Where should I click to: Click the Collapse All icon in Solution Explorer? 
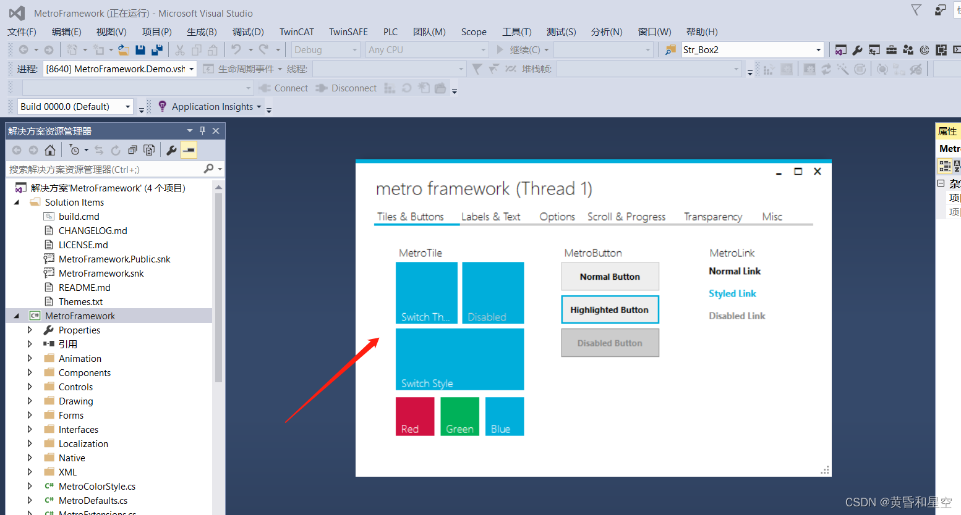[x=133, y=149]
